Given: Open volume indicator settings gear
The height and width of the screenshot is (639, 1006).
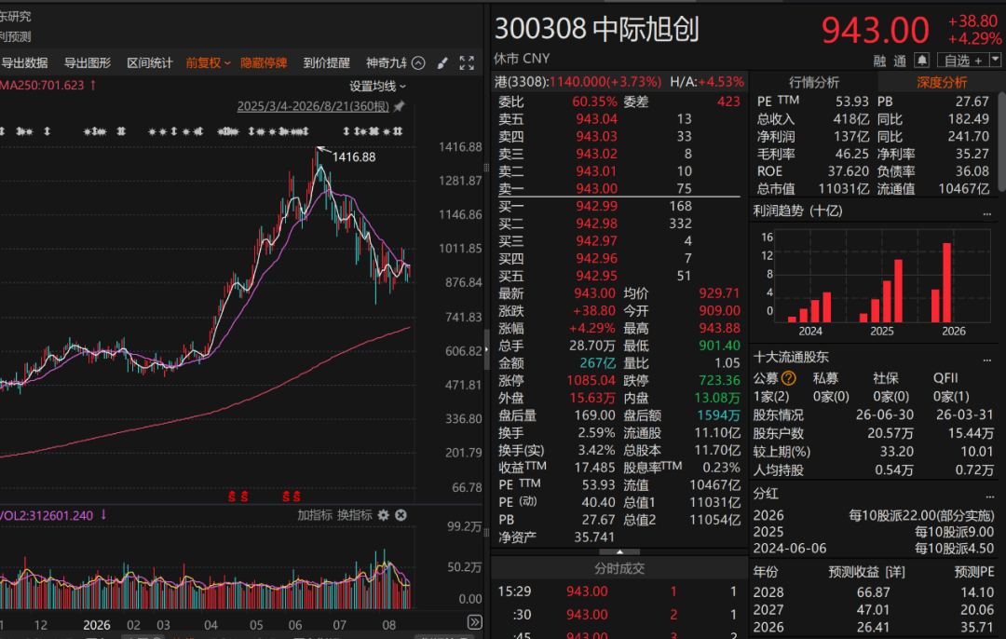Looking at the screenshot, I should point(384,515).
